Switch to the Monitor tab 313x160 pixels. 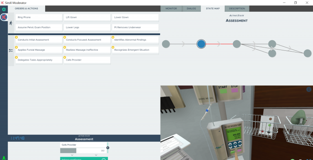coord(171,9)
